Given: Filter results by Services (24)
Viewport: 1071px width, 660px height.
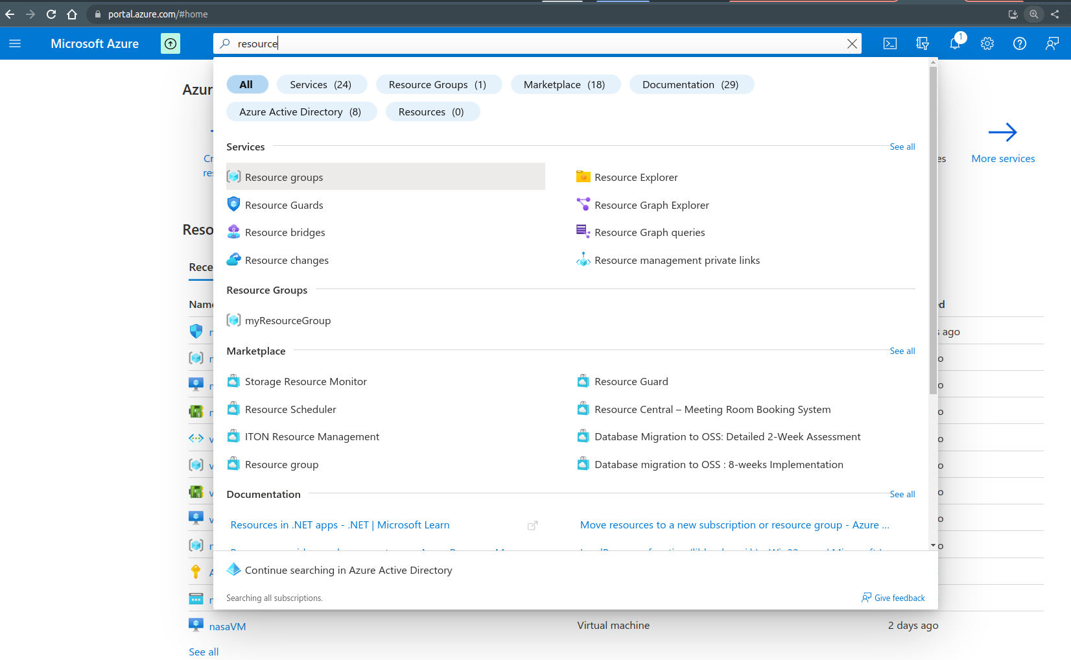Looking at the screenshot, I should point(321,85).
